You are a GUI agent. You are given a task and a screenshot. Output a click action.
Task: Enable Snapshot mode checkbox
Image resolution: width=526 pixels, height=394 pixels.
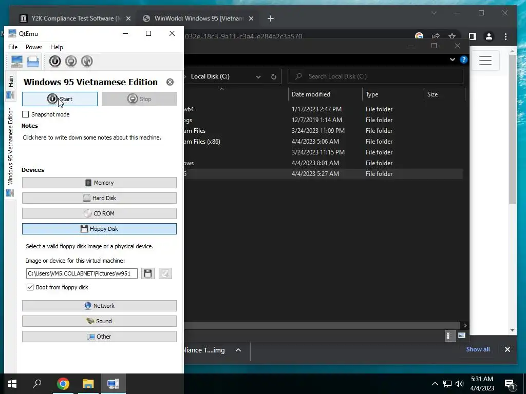26,114
